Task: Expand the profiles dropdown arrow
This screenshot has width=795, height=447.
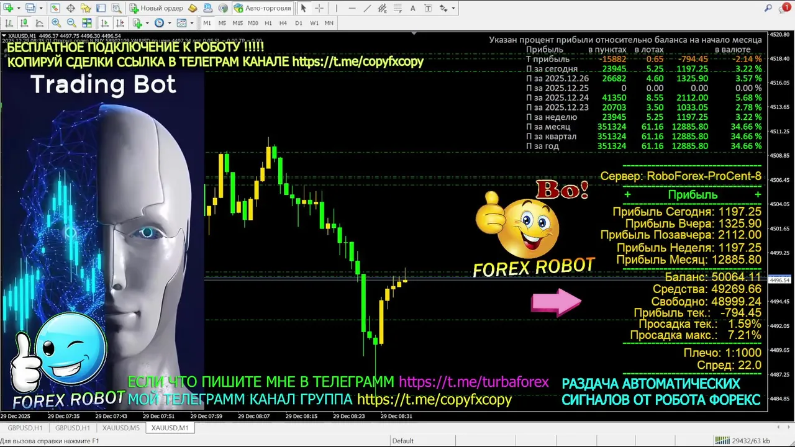Action: tap(41, 8)
